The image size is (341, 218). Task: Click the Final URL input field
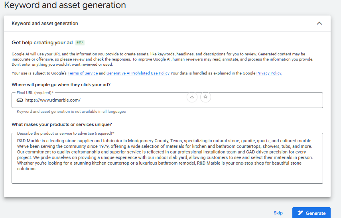(x=167, y=100)
